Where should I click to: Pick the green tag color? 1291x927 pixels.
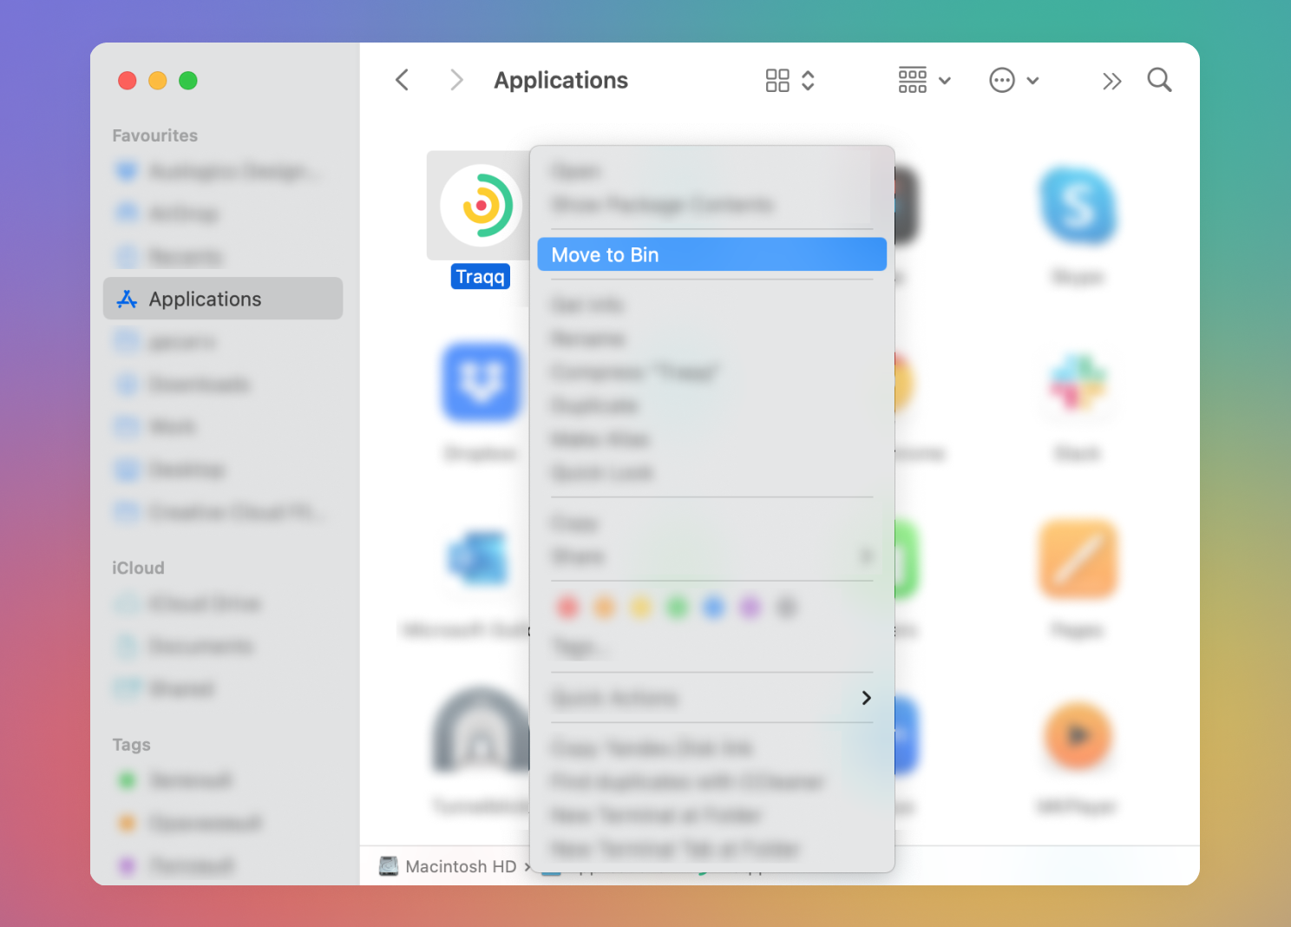tap(677, 607)
